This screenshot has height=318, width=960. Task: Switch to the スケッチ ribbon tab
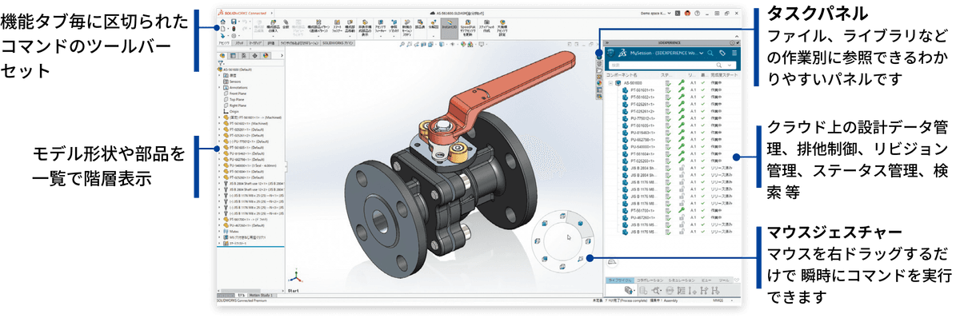pos(239,43)
